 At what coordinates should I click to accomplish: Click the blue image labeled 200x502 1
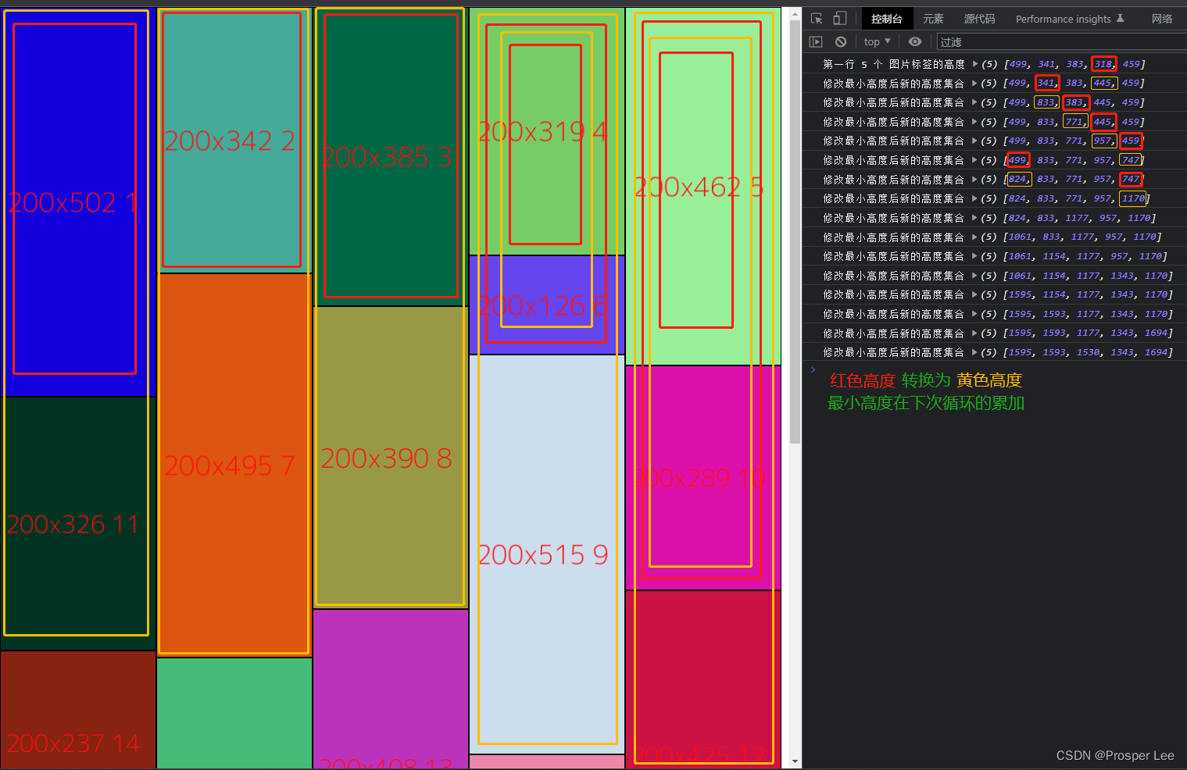click(x=78, y=202)
